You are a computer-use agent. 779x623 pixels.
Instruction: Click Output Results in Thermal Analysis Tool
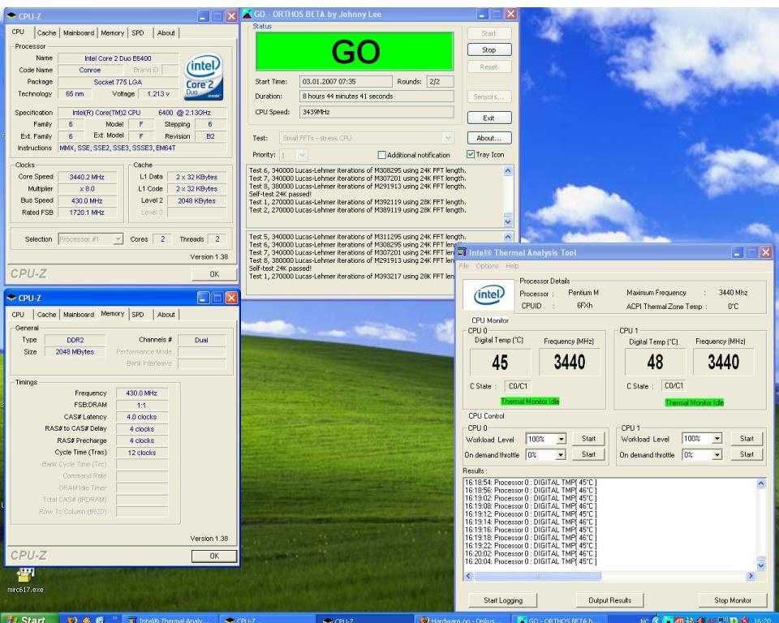609,600
